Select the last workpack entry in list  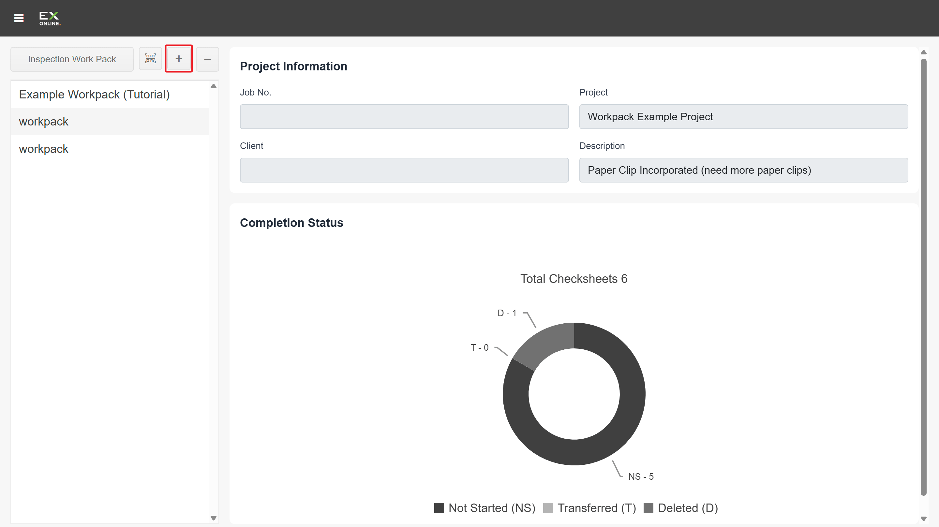[x=110, y=149]
